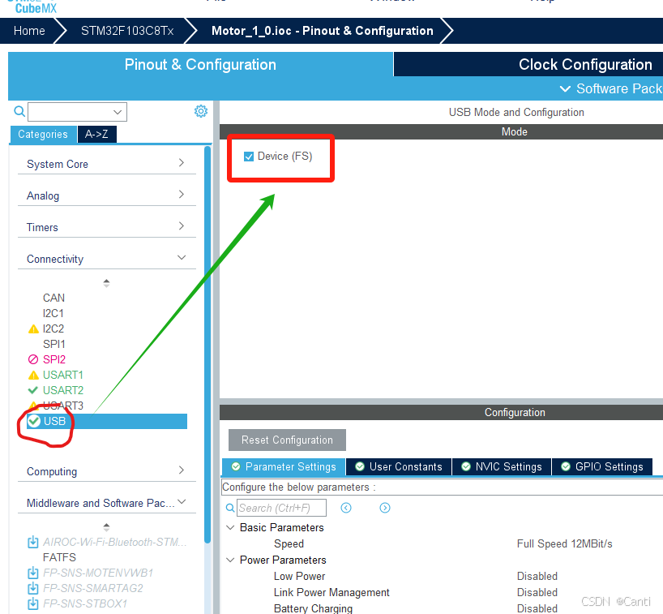Click the parameter search magnifier icon
This screenshot has width=663, height=614.
(x=230, y=508)
